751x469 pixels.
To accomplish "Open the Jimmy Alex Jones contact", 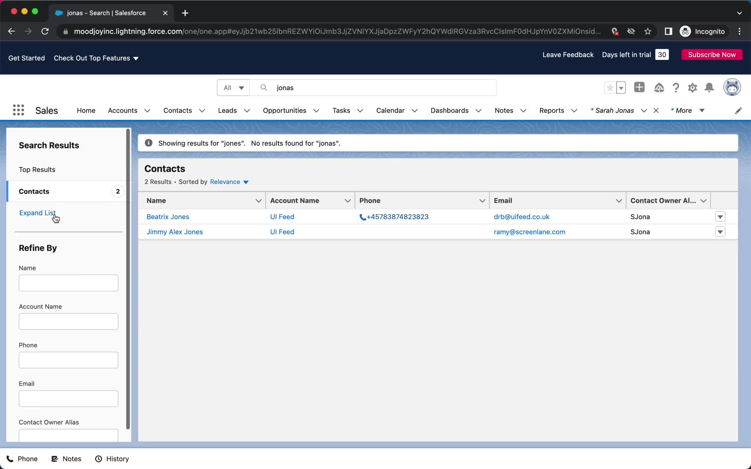I will pos(174,232).
